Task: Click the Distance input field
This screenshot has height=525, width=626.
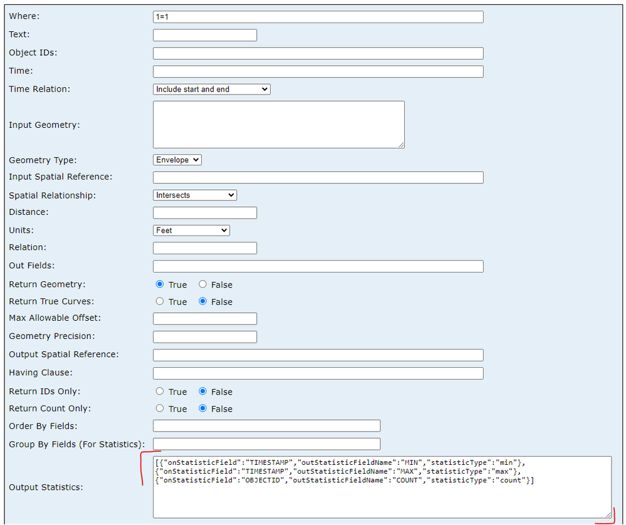Action: click(x=205, y=213)
